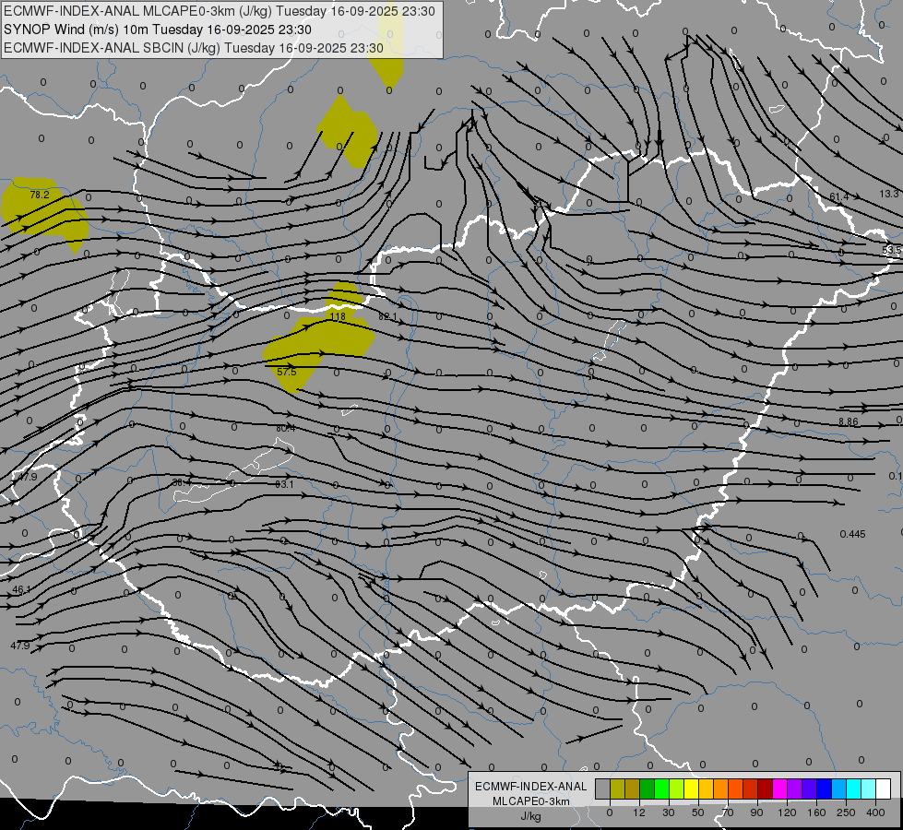Choose the pure blue legend swatch
Screen dimensions: 903x830
coord(825,788)
